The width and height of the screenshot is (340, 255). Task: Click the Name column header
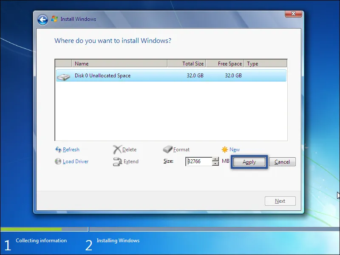[82, 63]
